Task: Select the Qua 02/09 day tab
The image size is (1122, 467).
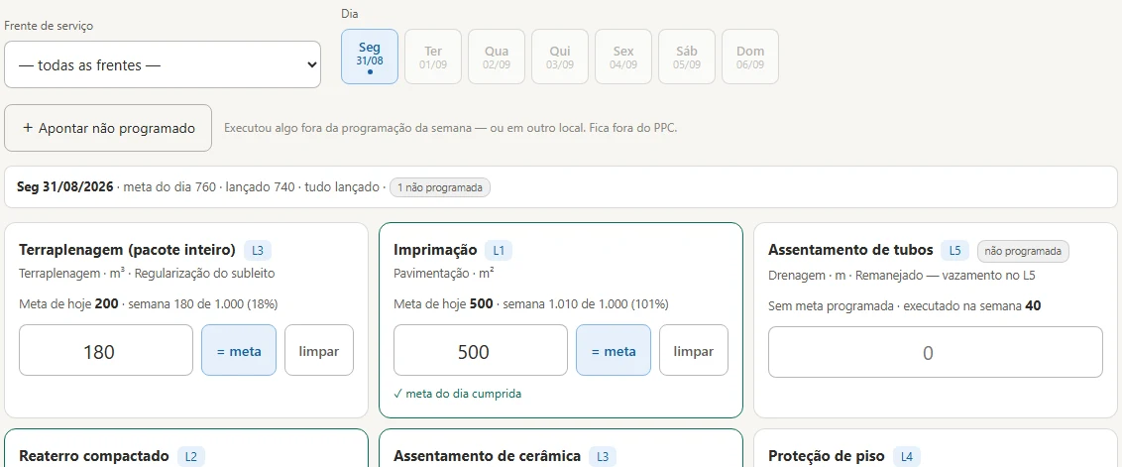Action: [x=497, y=57]
